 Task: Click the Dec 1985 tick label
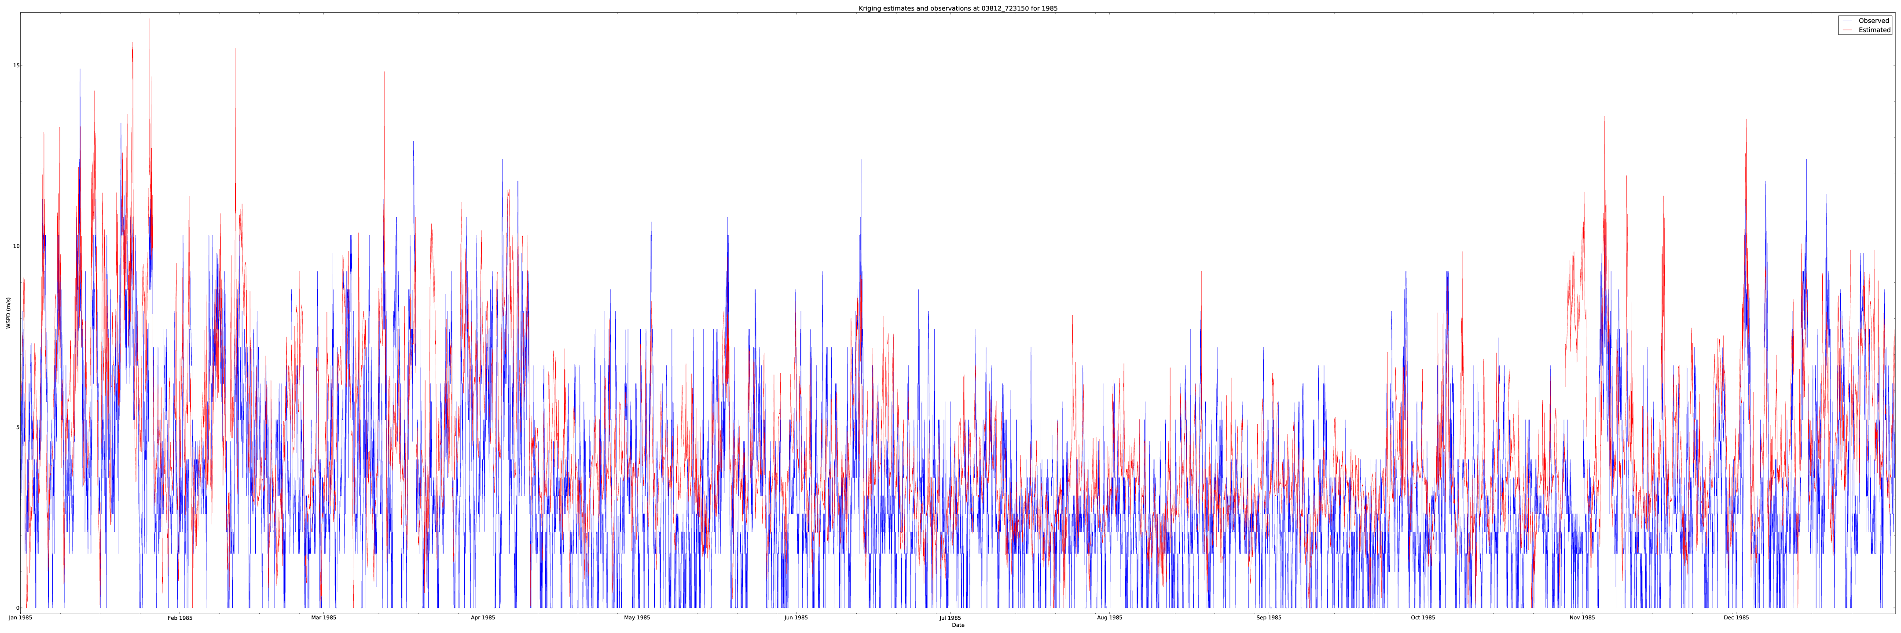coord(1736,618)
